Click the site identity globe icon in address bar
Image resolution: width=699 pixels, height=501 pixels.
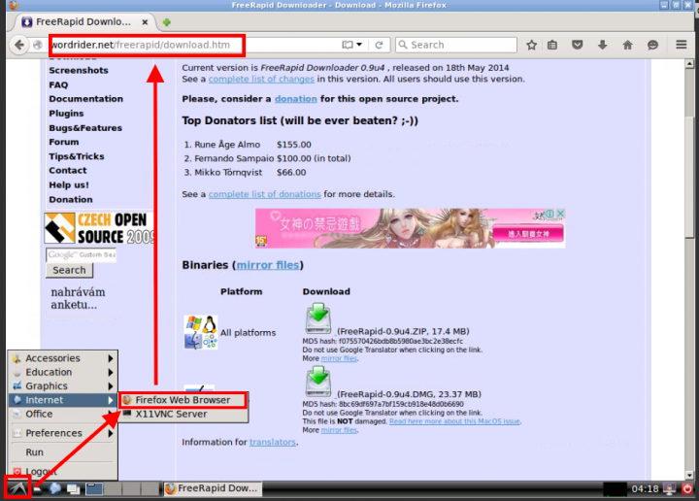[38, 45]
